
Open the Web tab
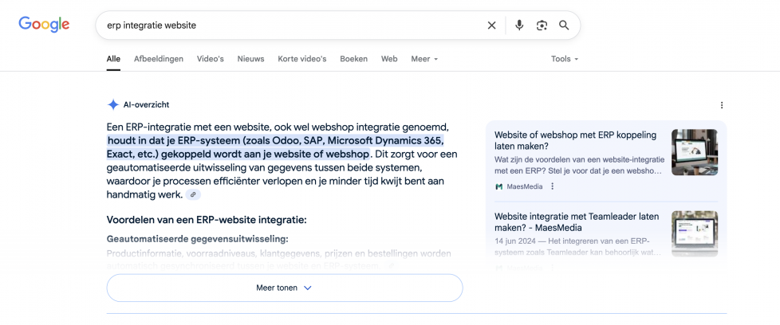[389, 59]
